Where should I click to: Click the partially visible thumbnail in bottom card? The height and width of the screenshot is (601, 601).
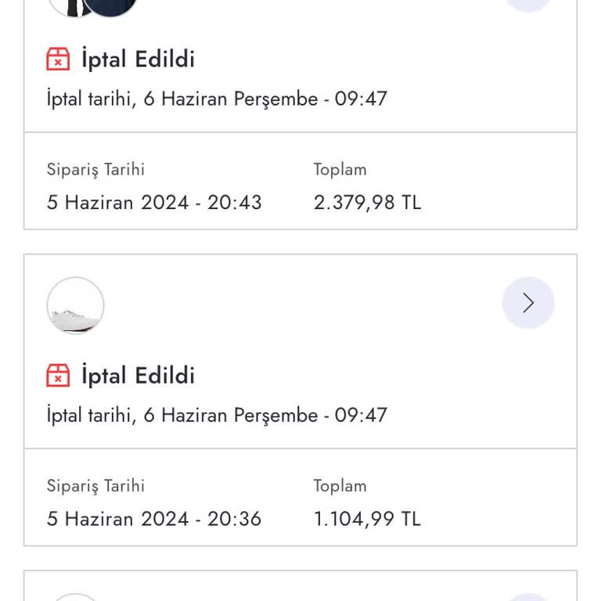coord(75,597)
